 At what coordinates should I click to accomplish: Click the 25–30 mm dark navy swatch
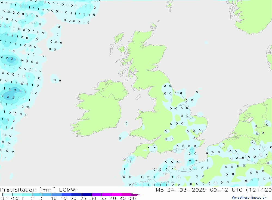coord(86,195)
